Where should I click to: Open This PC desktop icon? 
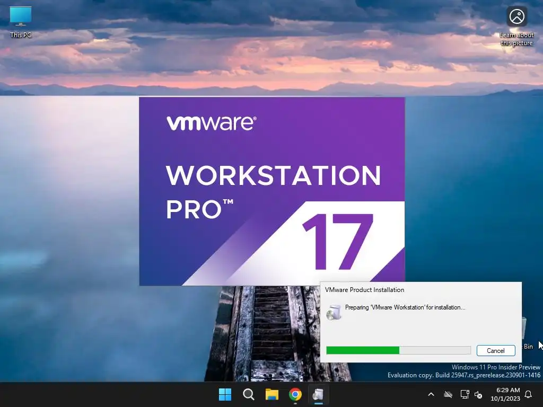click(x=21, y=22)
